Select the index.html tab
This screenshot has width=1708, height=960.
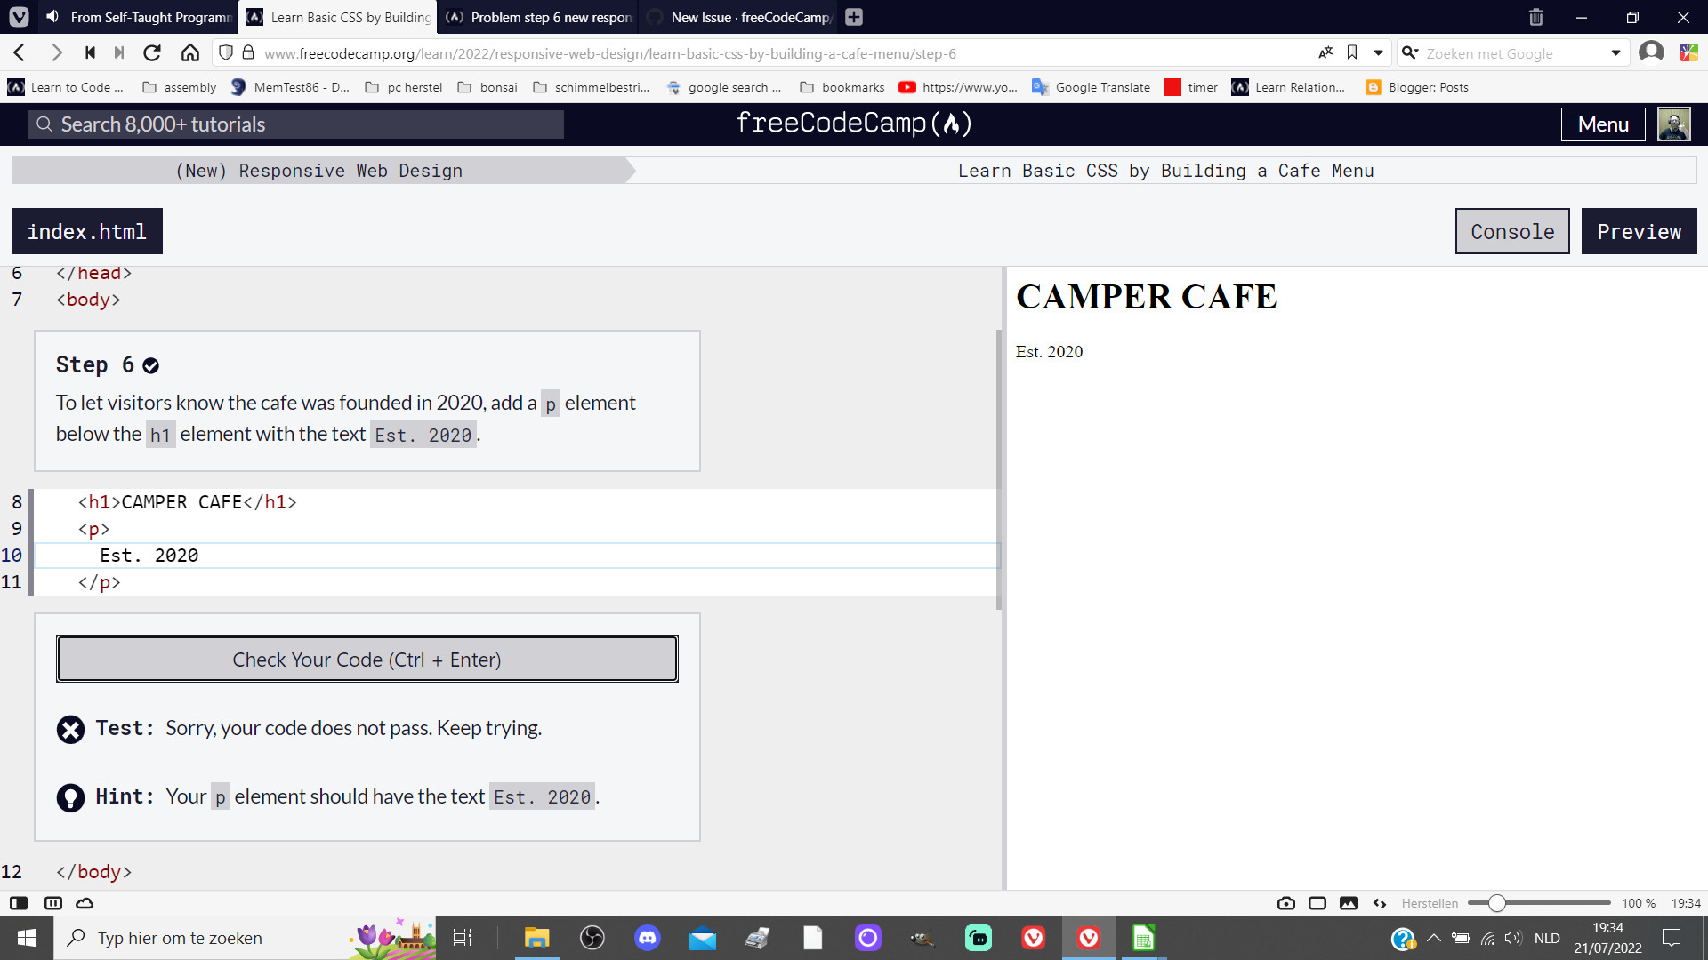pyautogui.click(x=85, y=231)
